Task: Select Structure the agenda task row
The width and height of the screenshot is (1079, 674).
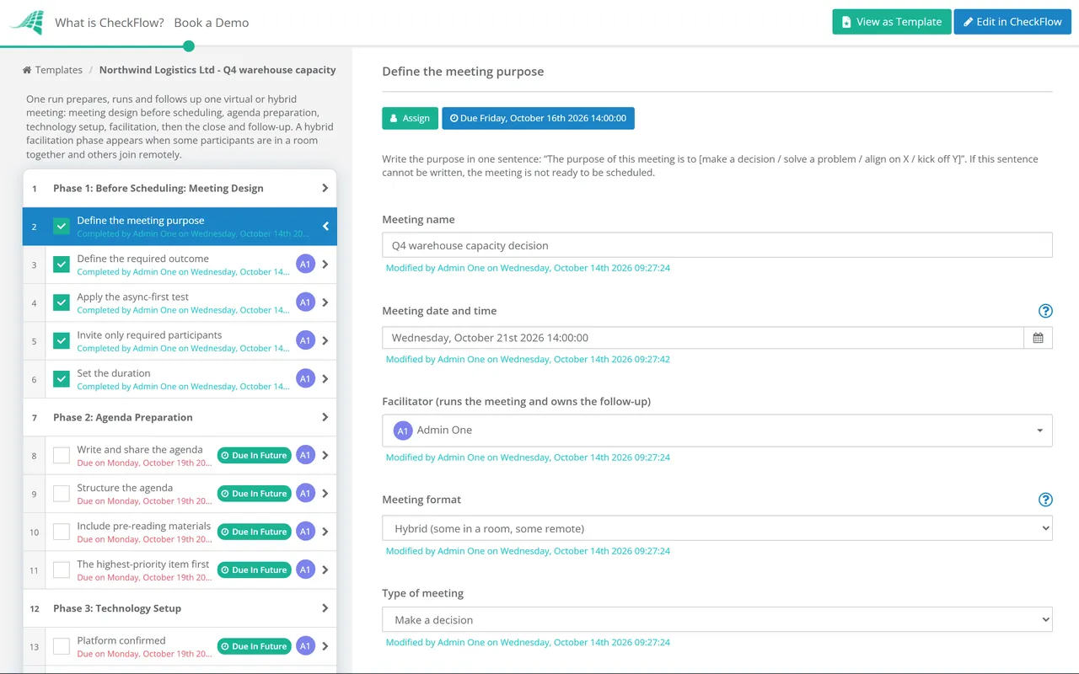Action: [x=180, y=494]
